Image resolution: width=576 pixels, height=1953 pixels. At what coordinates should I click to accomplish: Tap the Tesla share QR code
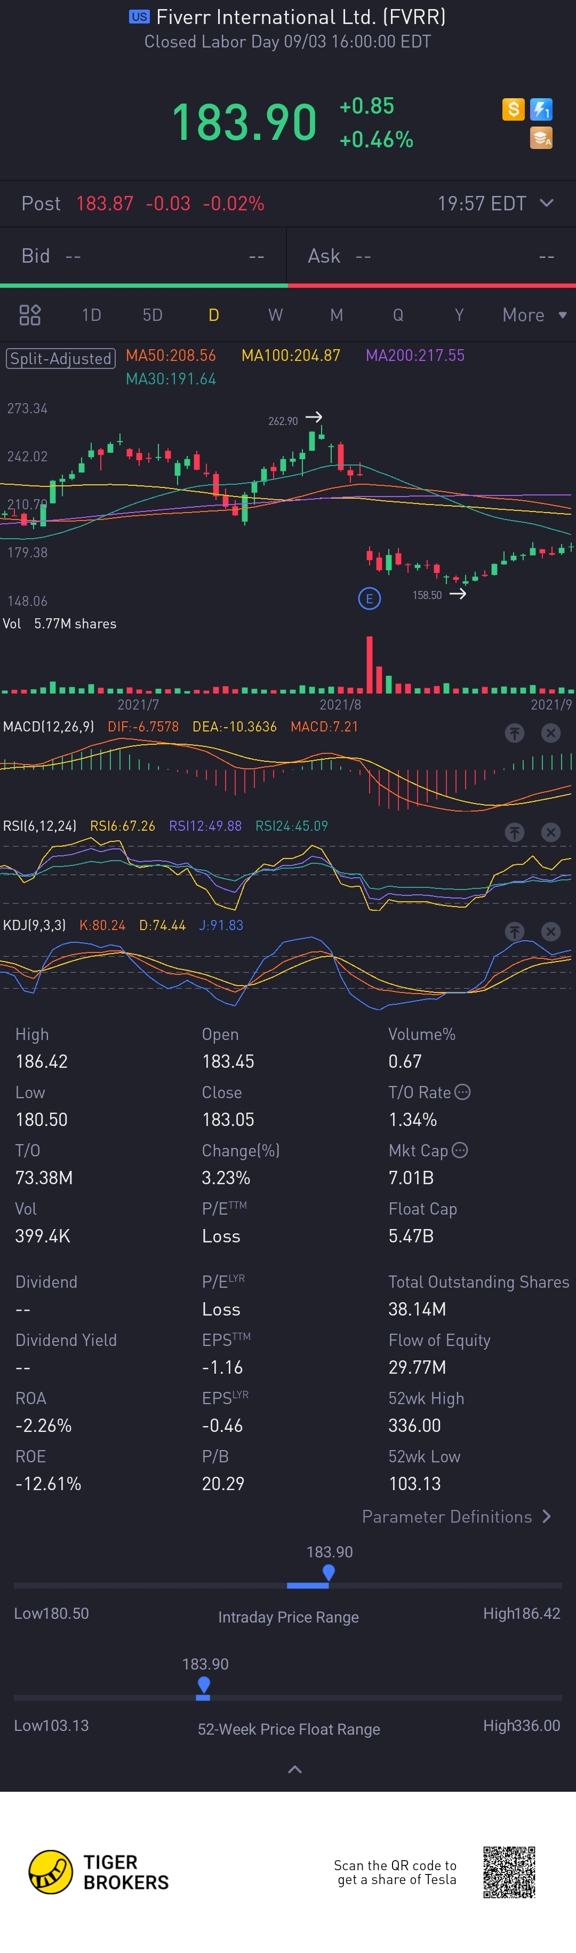pos(509,1872)
